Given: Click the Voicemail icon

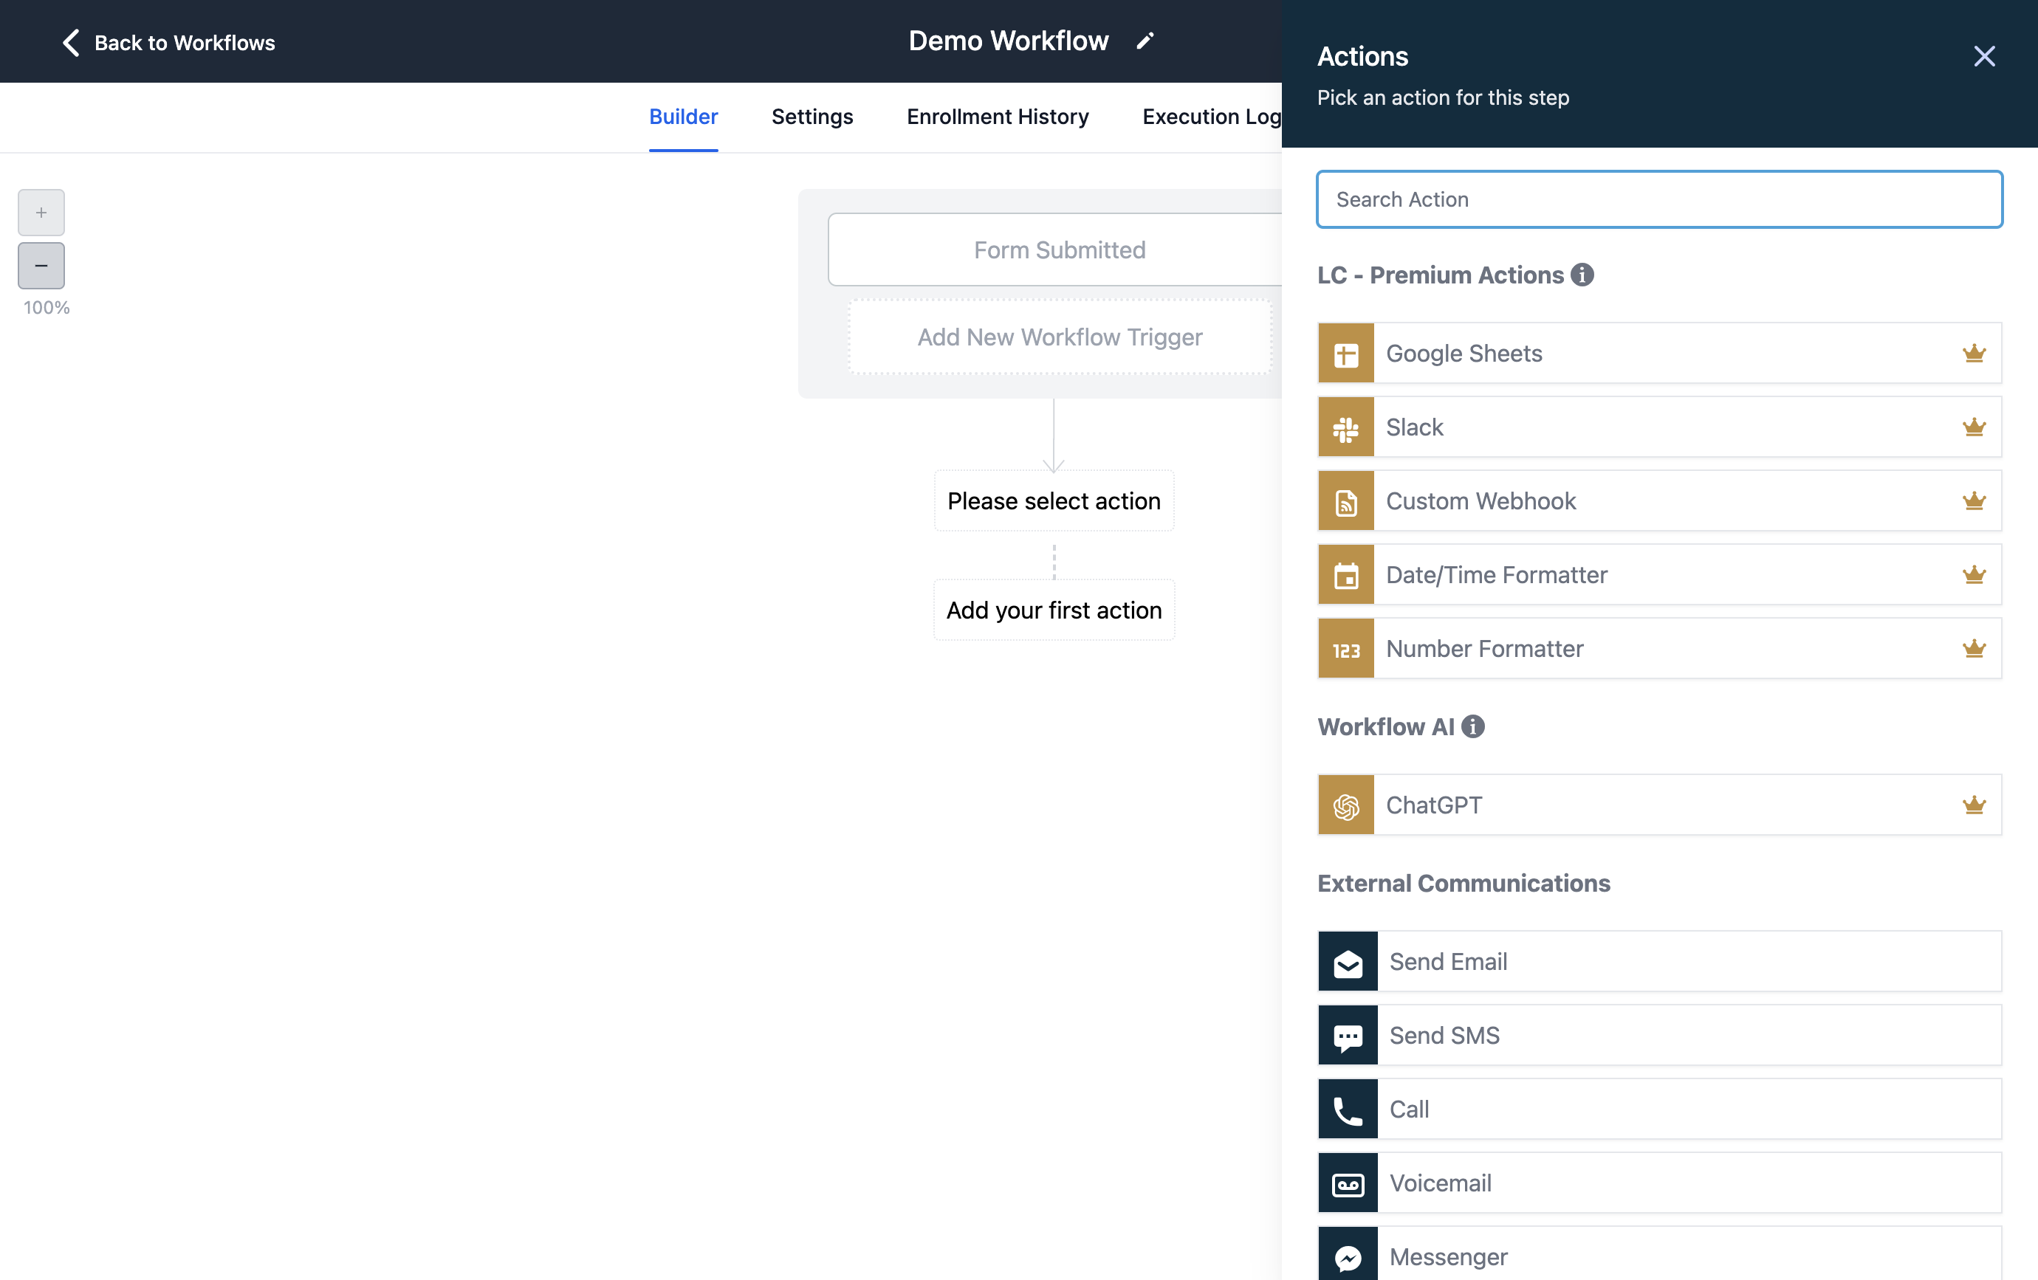Looking at the screenshot, I should tap(1348, 1183).
